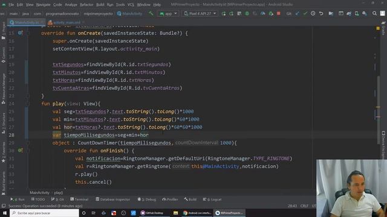Open the Logcat tool window
The width and height of the screenshot is (387, 217).
click(x=212, y=200)
